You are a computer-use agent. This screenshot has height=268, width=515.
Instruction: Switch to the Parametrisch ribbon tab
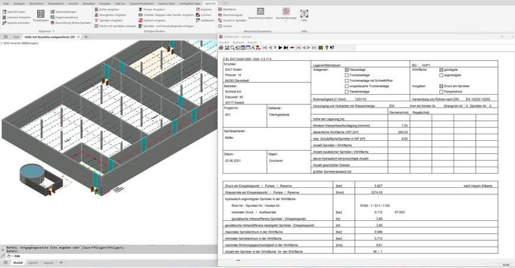pyautogui.click(x=56, y=4)
